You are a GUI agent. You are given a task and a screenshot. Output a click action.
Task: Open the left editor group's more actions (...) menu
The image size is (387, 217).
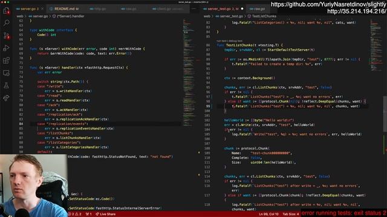(x=193, y=8)
